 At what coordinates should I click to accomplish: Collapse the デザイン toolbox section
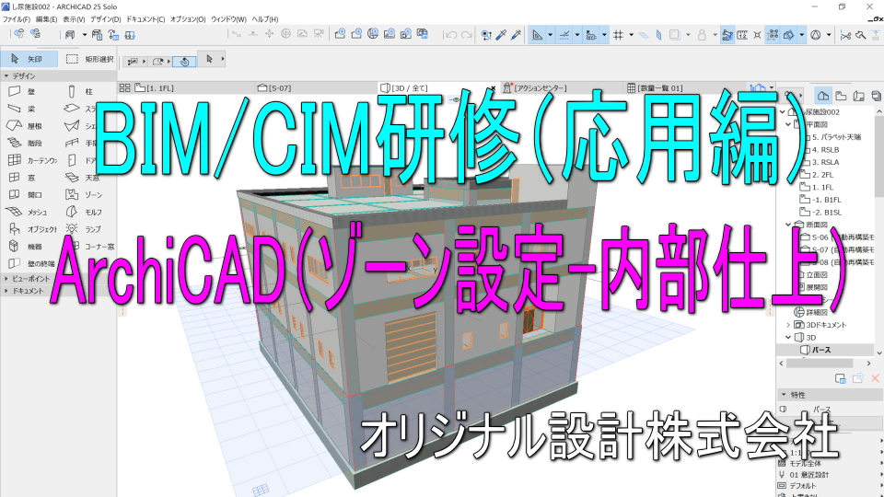click(x=6, y=75)
